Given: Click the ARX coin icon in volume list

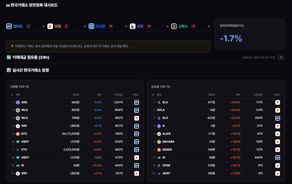Looking at the screenshot, I should (x=18, y=102).
